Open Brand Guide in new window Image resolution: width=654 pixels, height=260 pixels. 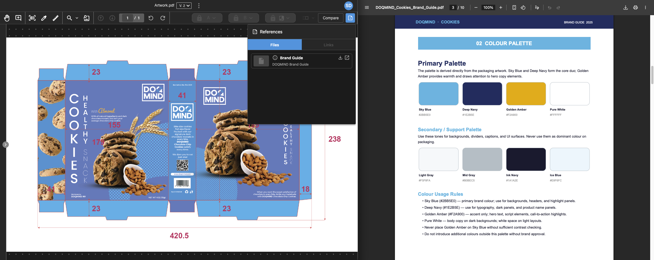pos(347,58)
